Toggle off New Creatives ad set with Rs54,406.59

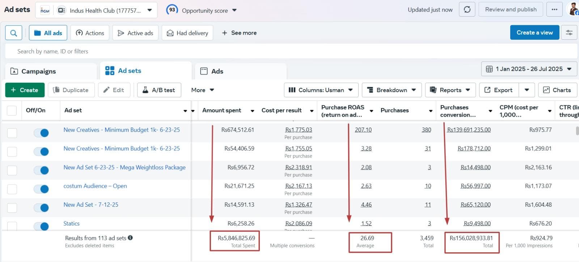tap(41, 152)
